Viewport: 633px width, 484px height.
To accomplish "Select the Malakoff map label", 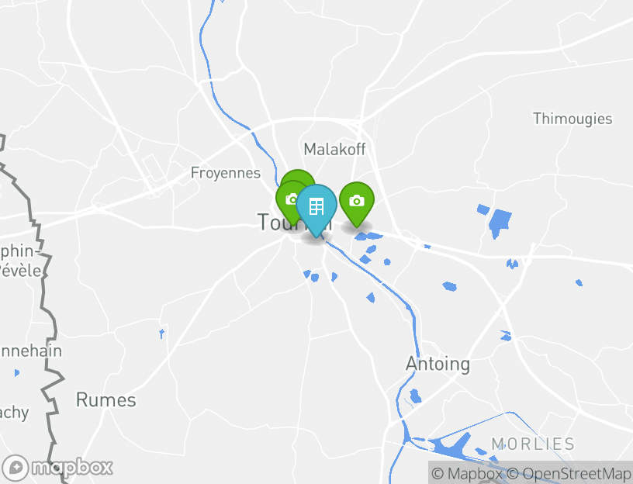I will click(334, 150).
